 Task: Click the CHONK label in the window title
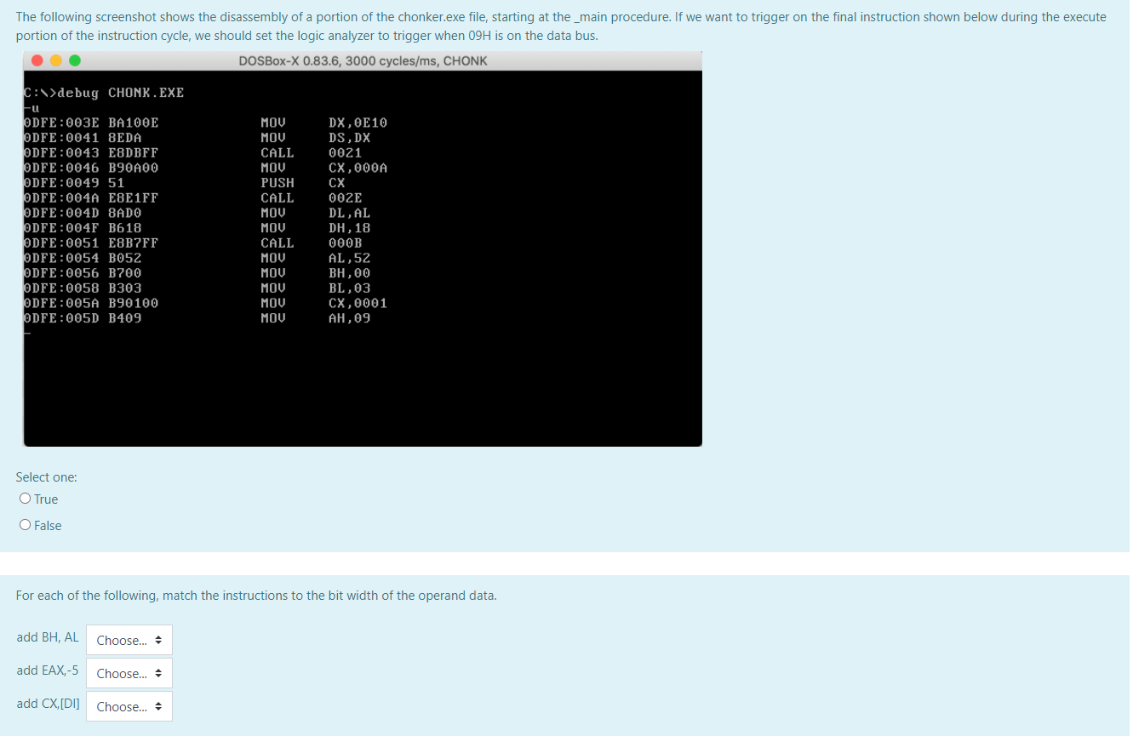[468, 60]
